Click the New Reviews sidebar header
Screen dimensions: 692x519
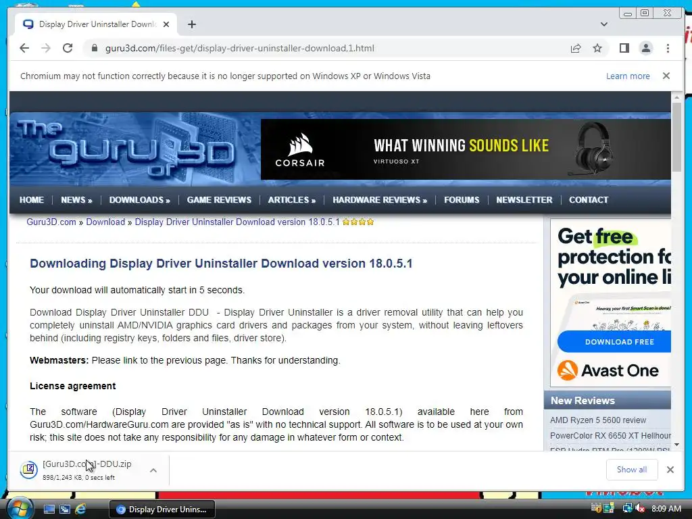point(608,401)
